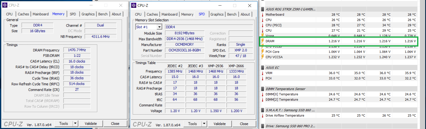Click the SPD Ext. field showing XMP 2.0
The width and height of the screenshot is (426, 129).
(x=241, y=50)
